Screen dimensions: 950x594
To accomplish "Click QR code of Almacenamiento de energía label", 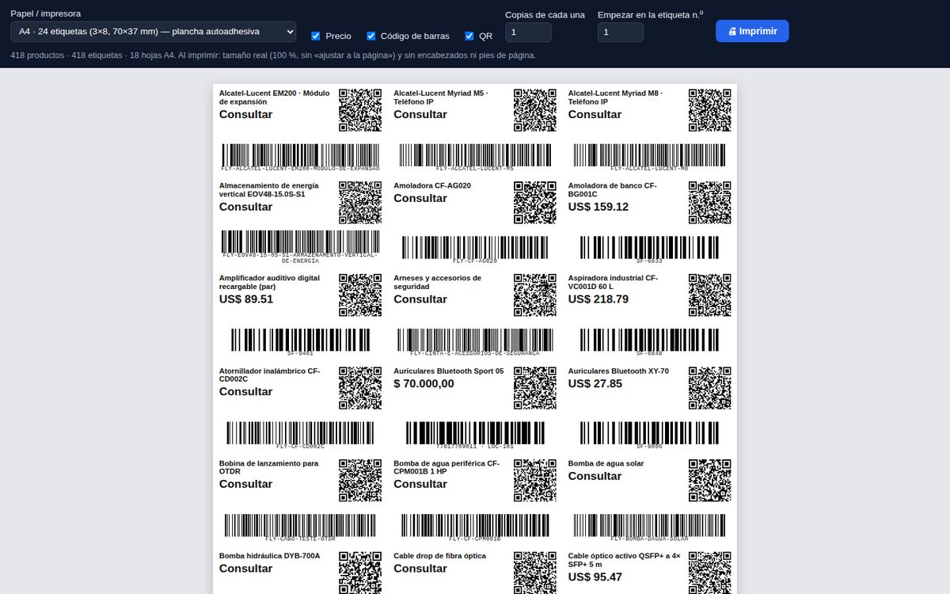I will click(x=360, y=203).
